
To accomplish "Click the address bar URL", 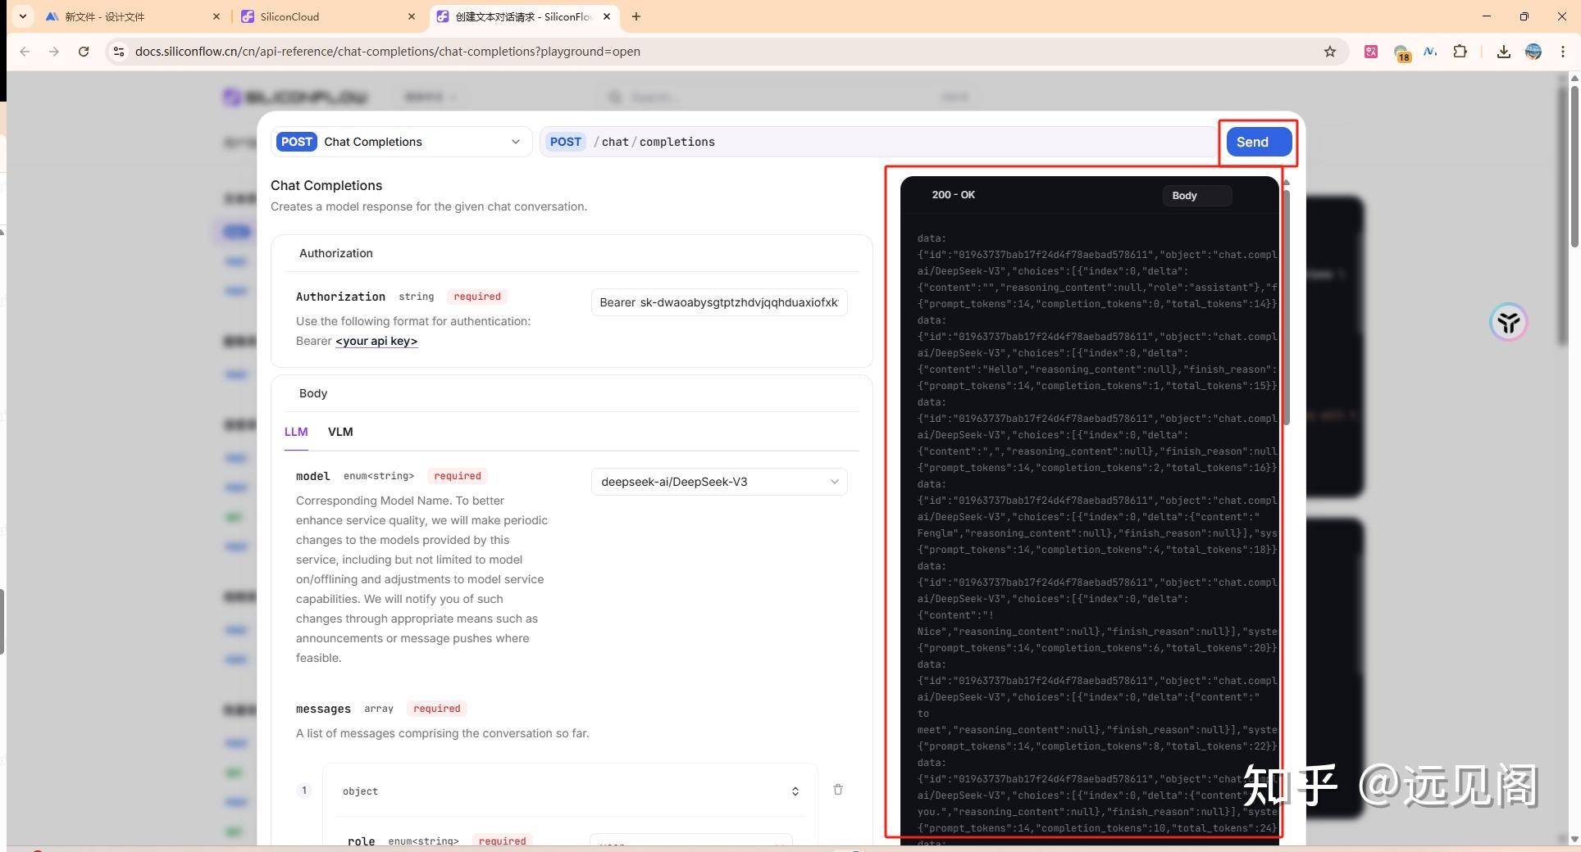I will (388, 52).
